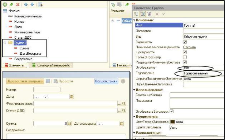Click the grey checkmark confirm icon in Свойства toolbar
Image resolution: width=225 pixels, height=140 pixels.
click(x=163, y=14)
